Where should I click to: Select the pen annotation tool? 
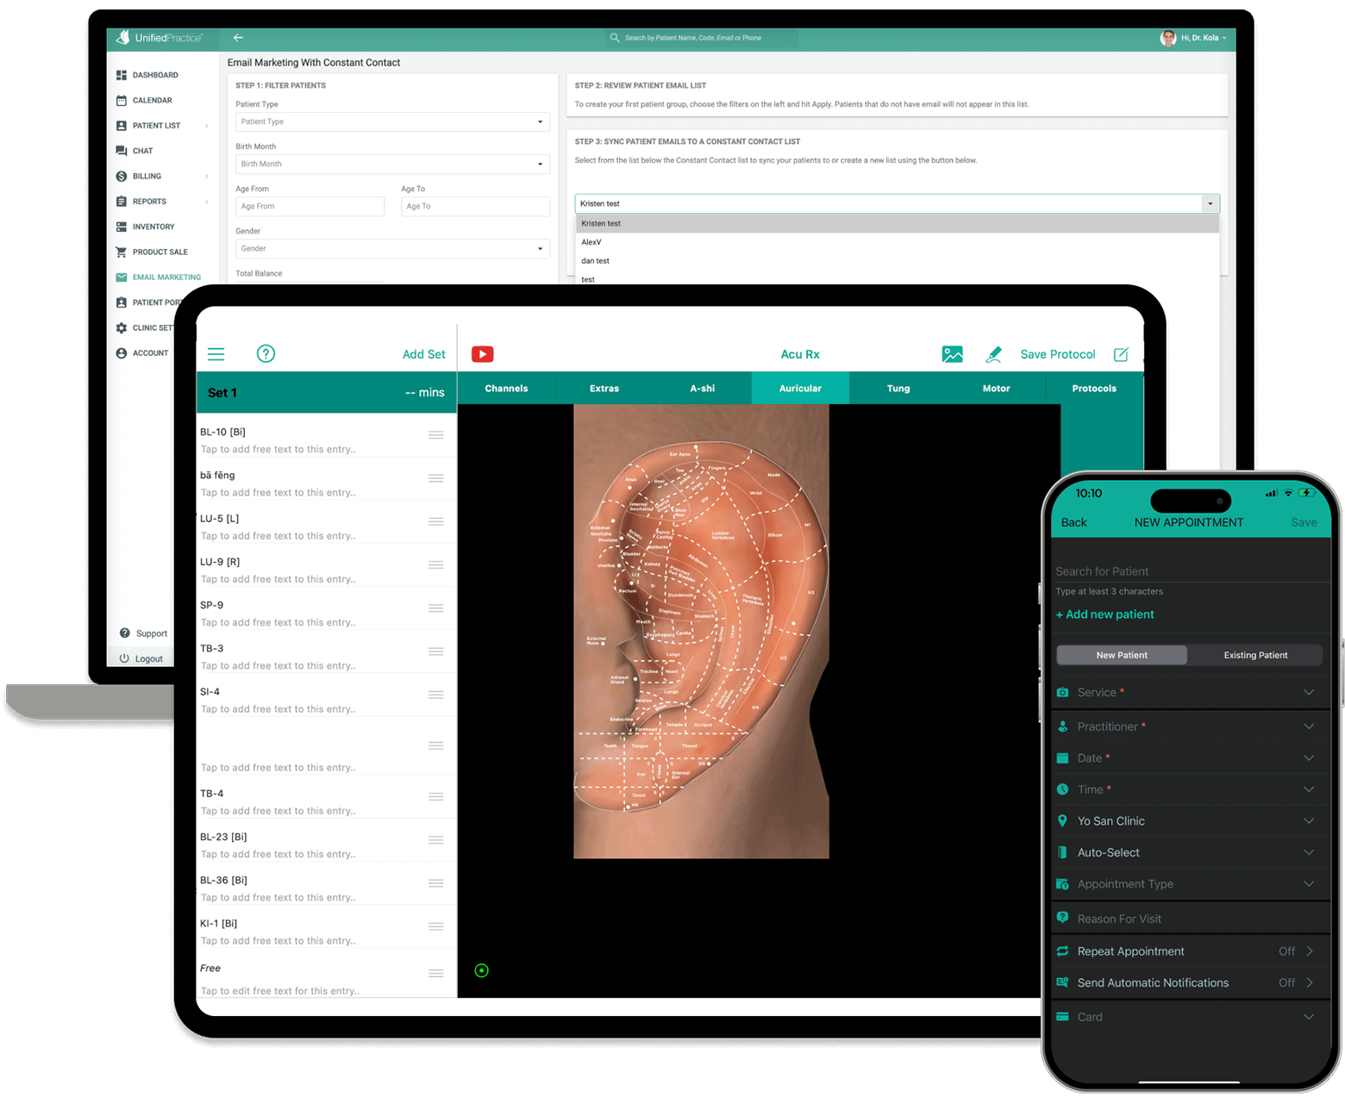click(x=993, y=354)
